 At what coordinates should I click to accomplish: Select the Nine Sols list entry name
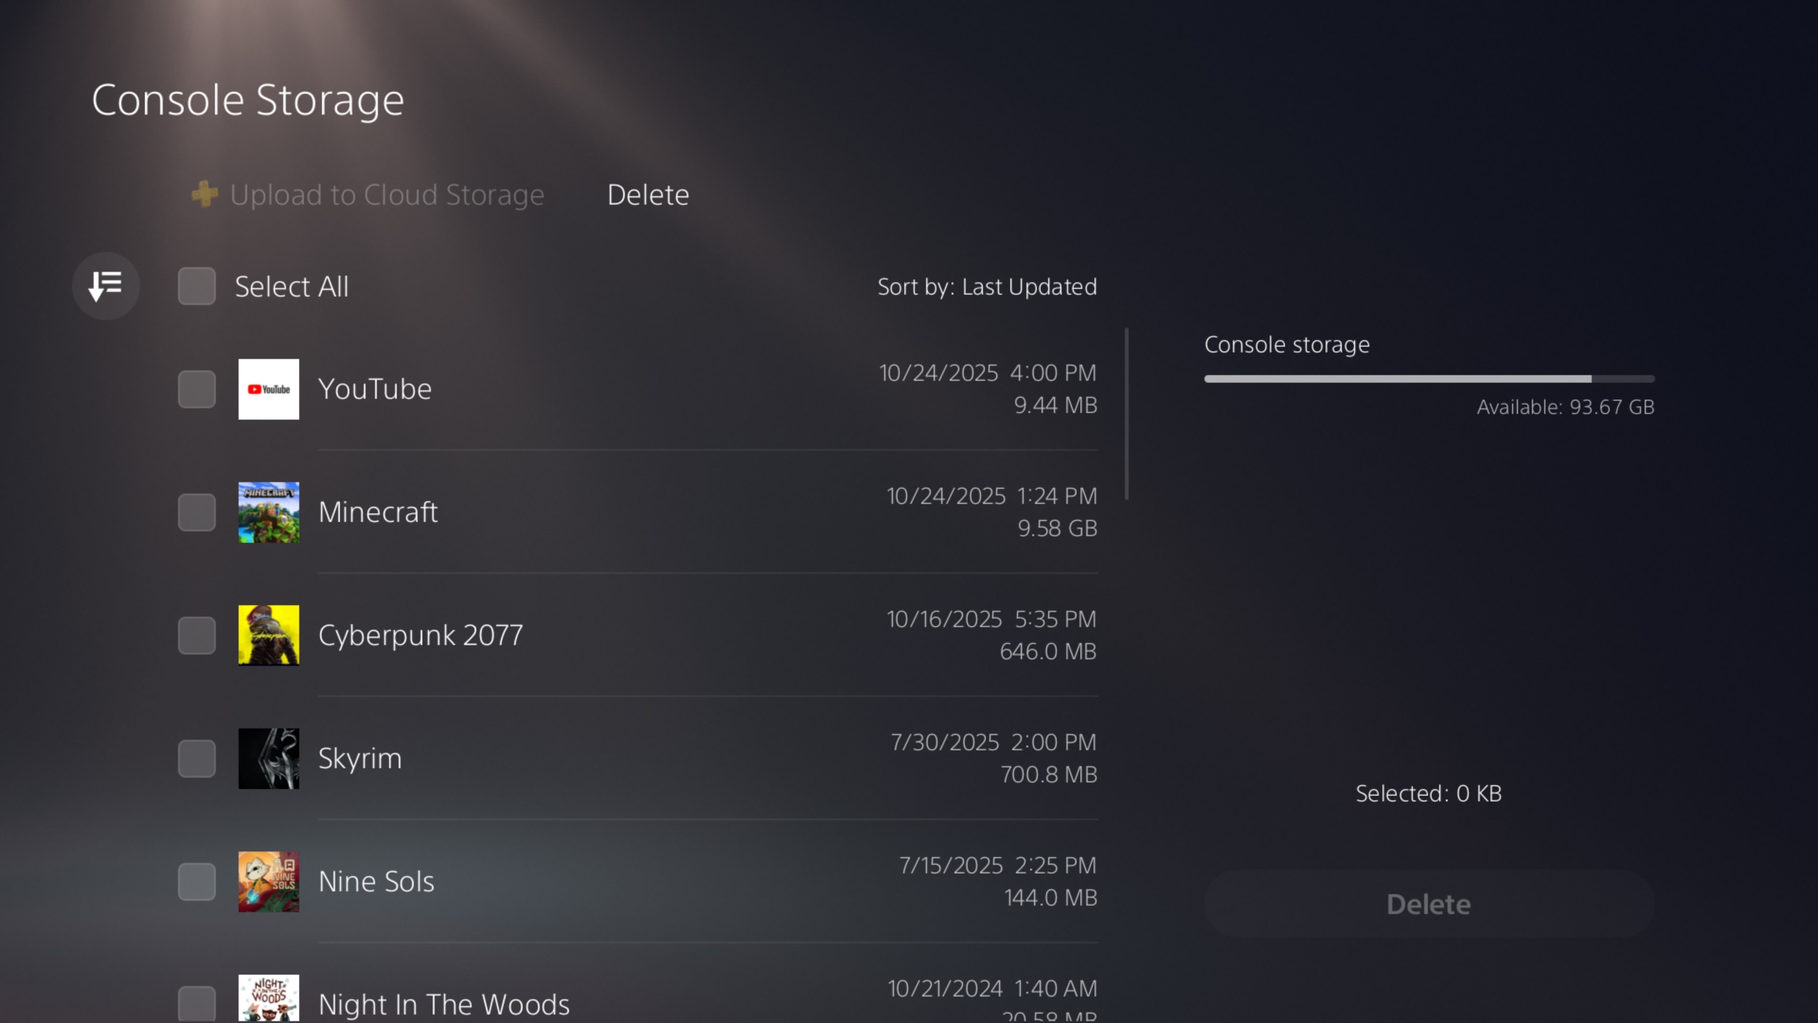[376, 881]
